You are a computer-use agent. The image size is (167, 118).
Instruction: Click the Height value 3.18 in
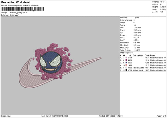pos(163,7)
